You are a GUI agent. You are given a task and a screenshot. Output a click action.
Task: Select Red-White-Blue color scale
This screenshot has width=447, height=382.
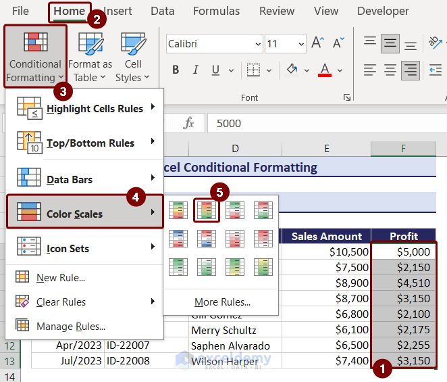(207, 239)
